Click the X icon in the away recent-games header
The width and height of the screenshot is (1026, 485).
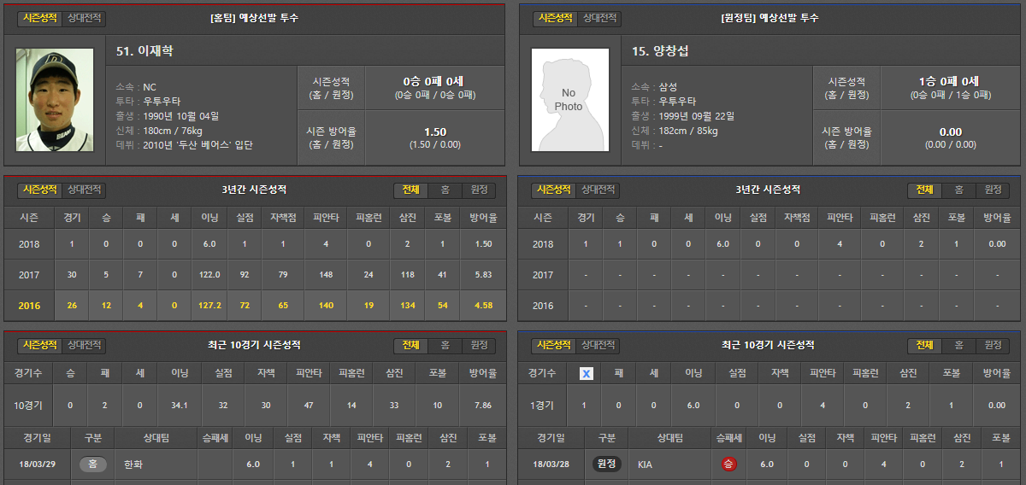point(586,373)
